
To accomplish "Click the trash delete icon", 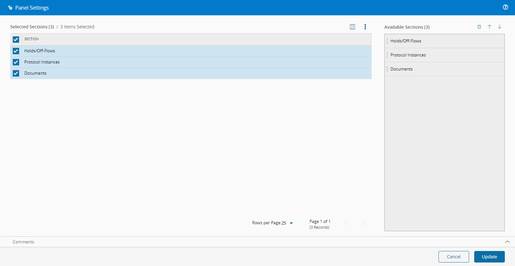I will point(479,27).
